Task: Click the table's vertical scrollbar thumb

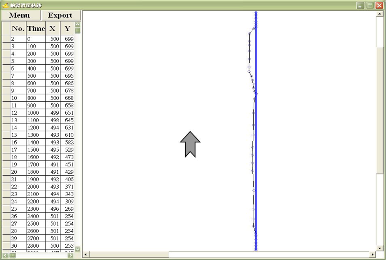Action: (x=78, y=30)
